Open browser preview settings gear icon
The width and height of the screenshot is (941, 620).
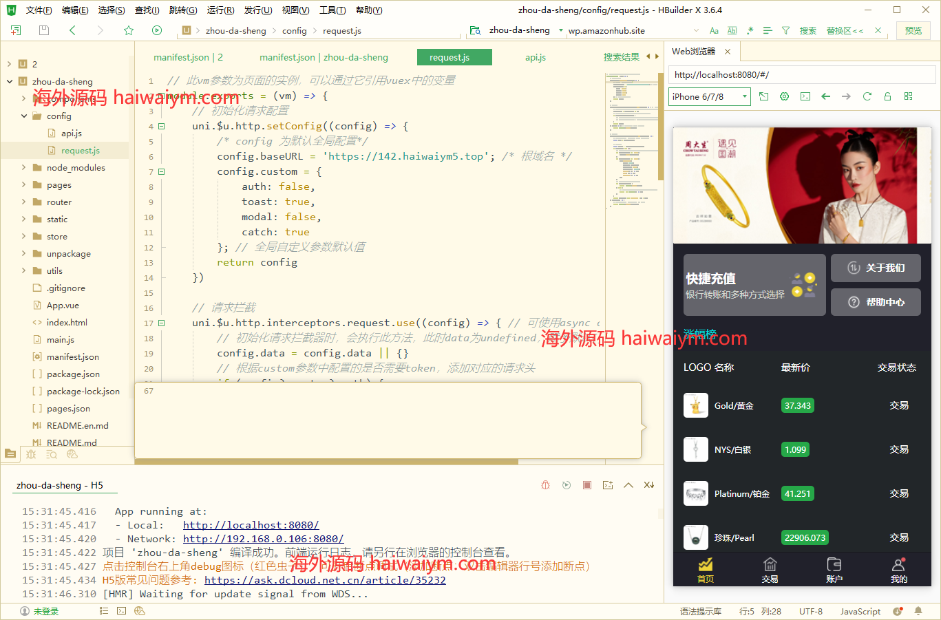click(x=784, y=96)
